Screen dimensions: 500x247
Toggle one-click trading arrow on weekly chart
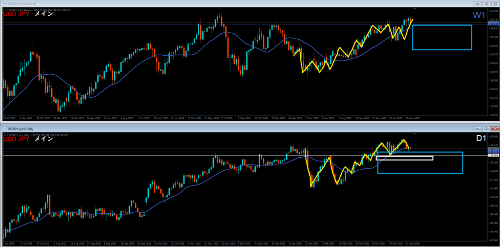pyautogui.click(x=5, y=9)
